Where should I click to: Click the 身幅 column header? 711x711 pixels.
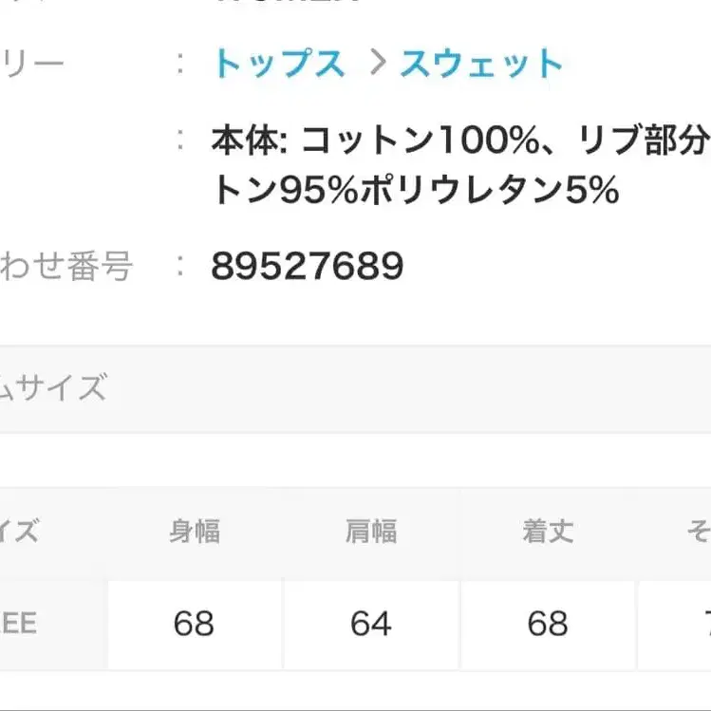(194, 532)
